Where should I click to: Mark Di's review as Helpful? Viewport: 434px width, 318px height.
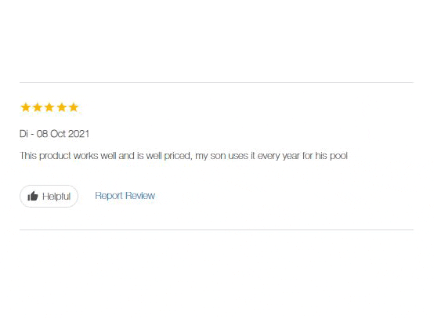[49, 197]
